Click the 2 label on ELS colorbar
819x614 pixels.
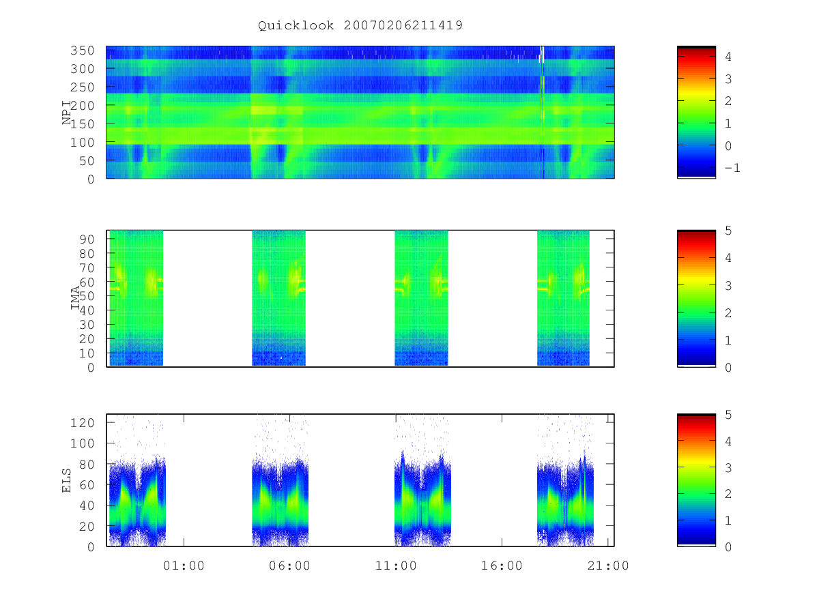coord(728,494)
